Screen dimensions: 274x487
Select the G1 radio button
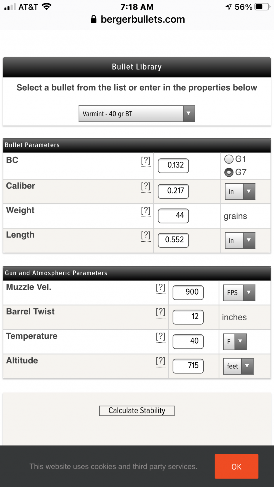point(229,159)
